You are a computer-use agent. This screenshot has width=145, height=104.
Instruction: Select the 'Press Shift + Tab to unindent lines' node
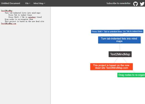pos(107,32)
